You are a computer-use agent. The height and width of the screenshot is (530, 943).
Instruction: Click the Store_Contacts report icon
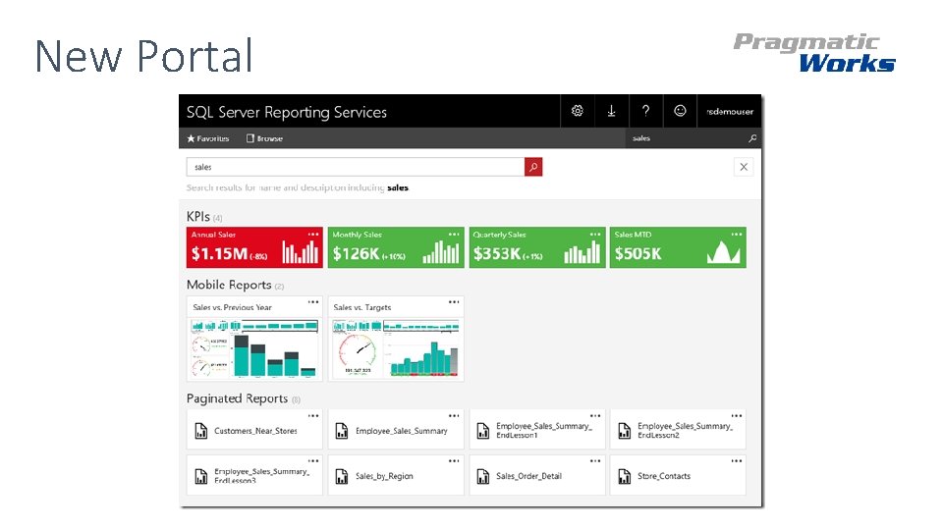pos(625,477)
